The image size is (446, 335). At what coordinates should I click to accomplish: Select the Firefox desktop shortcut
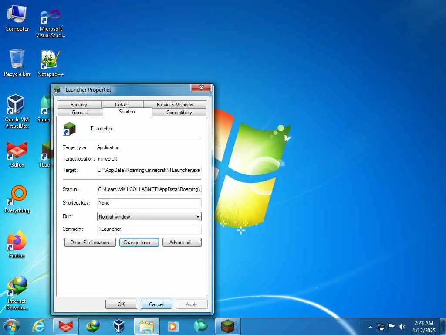coord(17,244)
